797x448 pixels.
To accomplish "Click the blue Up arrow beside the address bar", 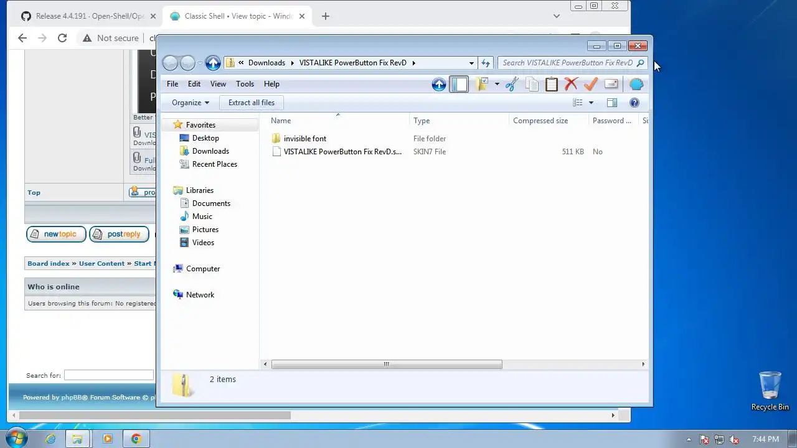I will 213,63.
